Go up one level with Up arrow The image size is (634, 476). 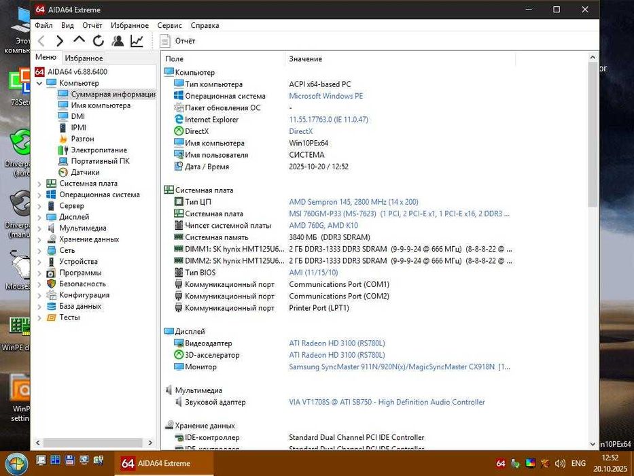tap(80, 40)
